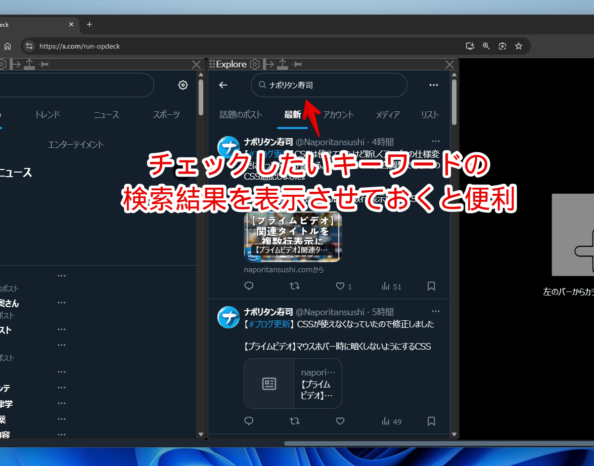Viewport: 594px width, 466px height.
Task: Click the #ブログ更新 hashtag in 5時間 post
Action: (270, 324)
